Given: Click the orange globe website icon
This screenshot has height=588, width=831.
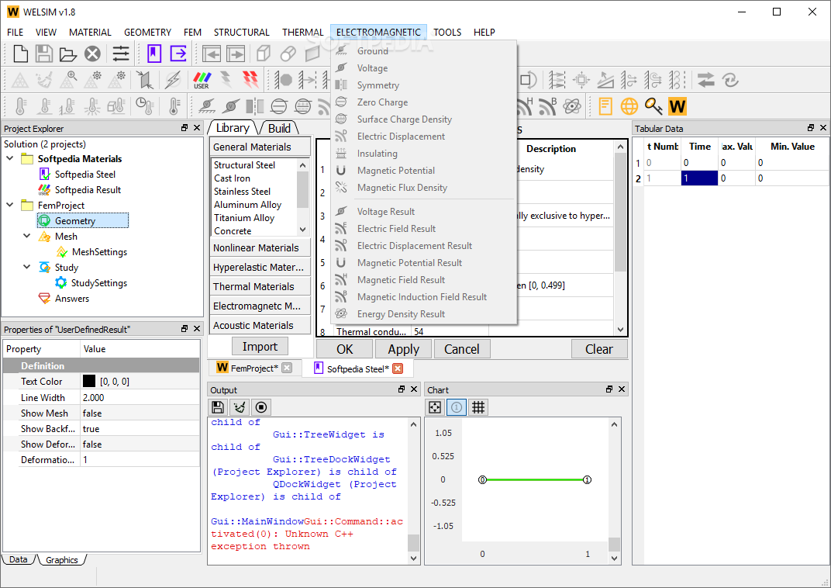Looking at the screenshot, I should coord(629,106).
